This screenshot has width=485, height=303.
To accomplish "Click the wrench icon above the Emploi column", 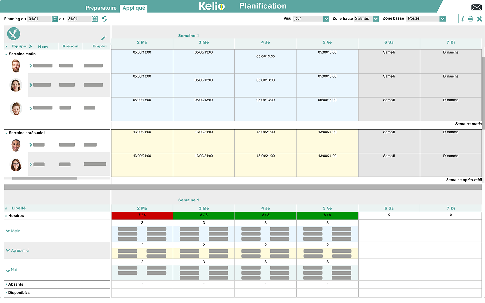I will pyautogui.click(x=103, y=38).
